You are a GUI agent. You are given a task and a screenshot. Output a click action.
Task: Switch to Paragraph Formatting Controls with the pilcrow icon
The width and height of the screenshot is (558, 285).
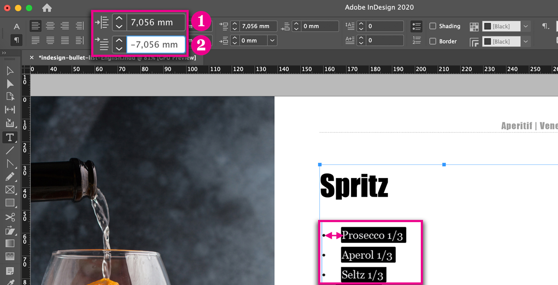tap(16, 40)
